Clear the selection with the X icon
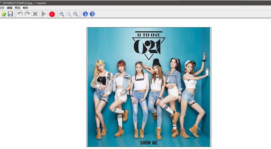Image resolution: width=271 pixels, height=149 pixels. [35, 14]
